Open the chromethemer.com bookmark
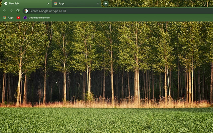 pyautogui.click(x=37, y=18)
